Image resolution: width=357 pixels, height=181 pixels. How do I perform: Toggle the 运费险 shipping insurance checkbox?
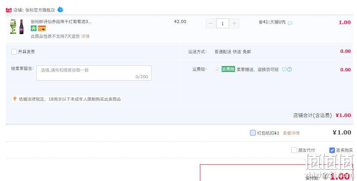coord(217,70)
